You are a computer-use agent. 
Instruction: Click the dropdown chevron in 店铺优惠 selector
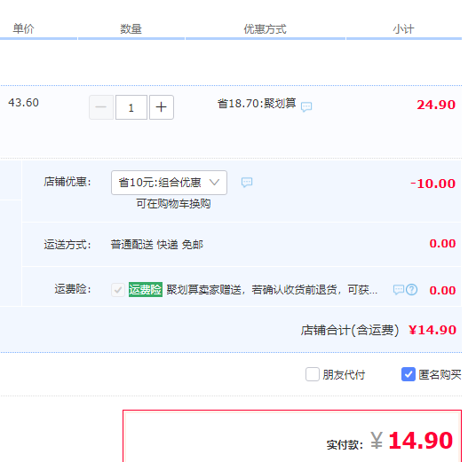point(214,182)
